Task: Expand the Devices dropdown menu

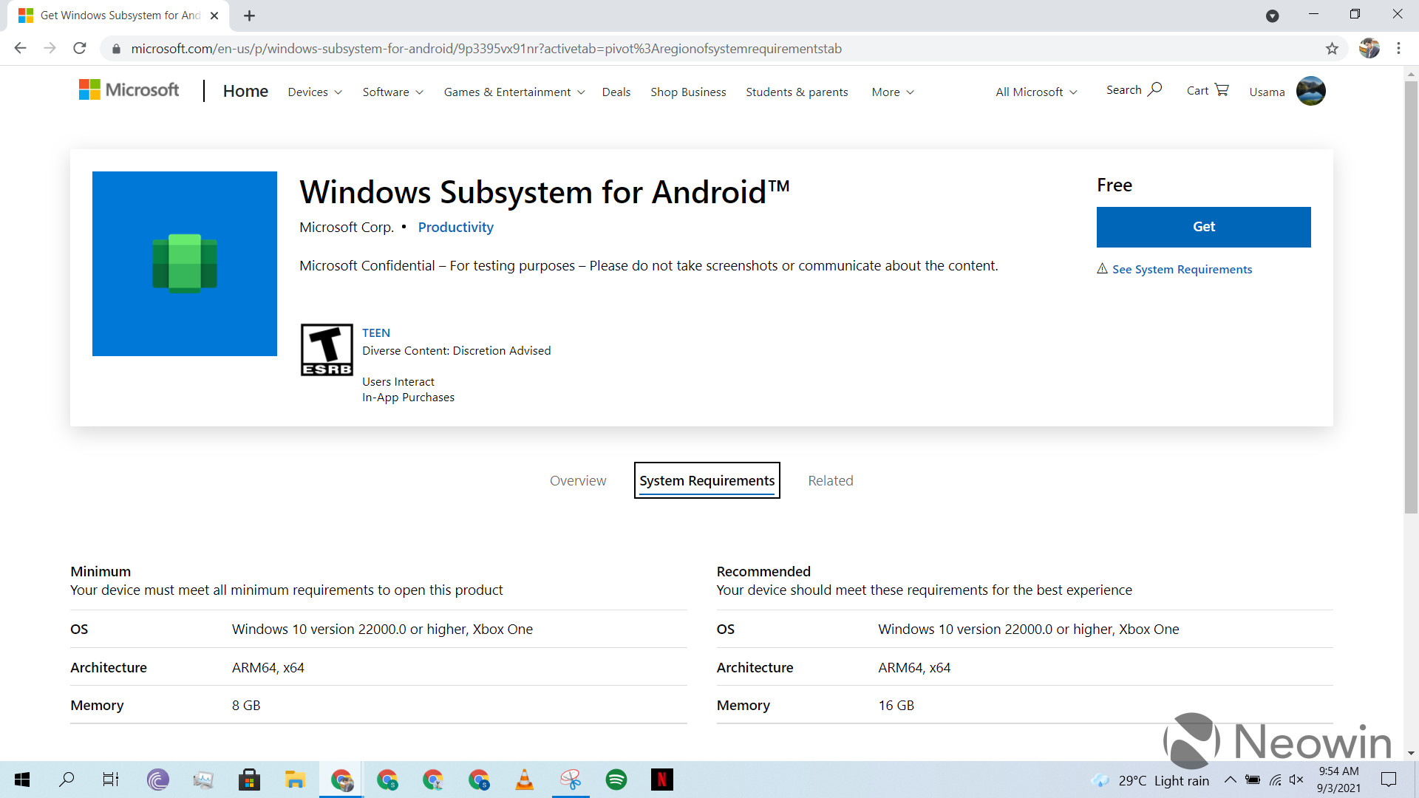Action: coord(314,92)
